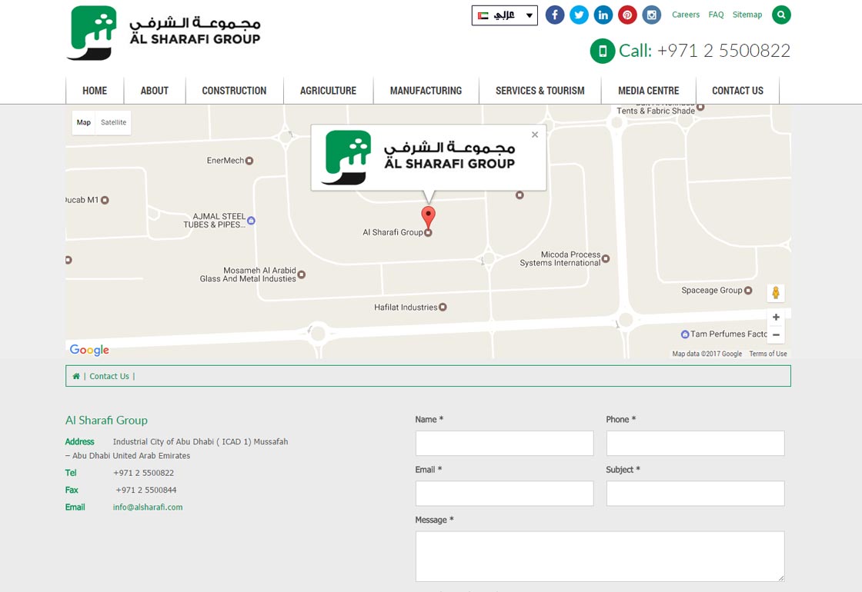862x592 pixels.
Task: Click the Tam Perfumes Factory marker
Action: (x=685, y=334)
